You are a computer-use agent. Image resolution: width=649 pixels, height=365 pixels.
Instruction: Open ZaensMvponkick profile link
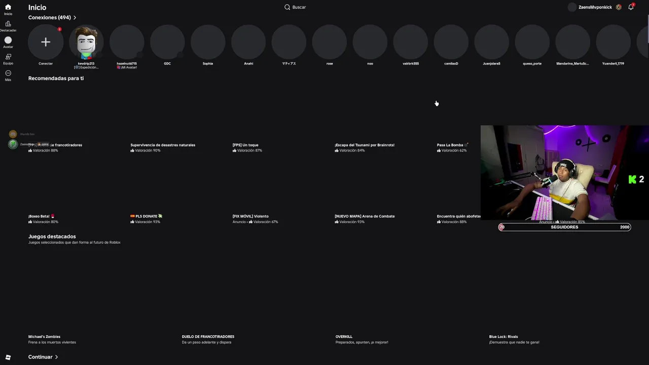pyautogui.click(x=595, y=7)
